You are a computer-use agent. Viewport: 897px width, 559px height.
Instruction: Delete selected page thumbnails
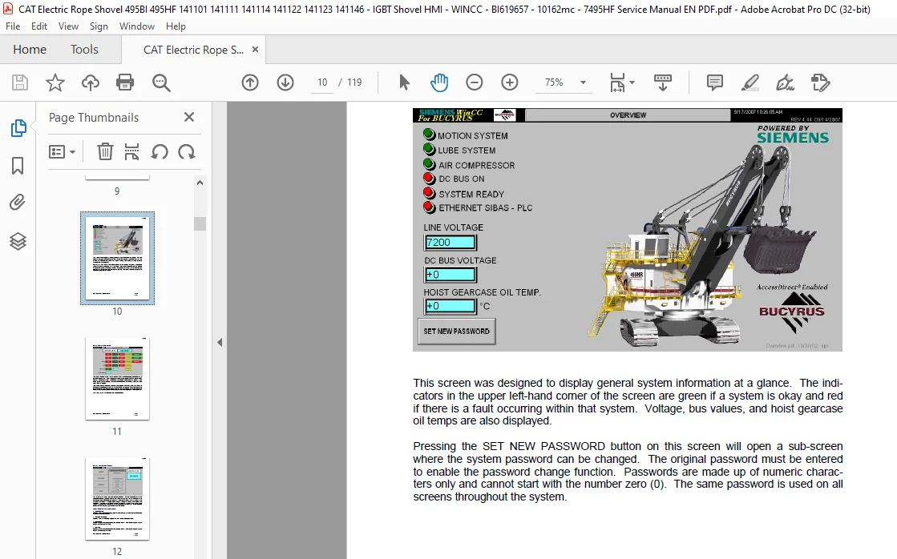point(105,152)
